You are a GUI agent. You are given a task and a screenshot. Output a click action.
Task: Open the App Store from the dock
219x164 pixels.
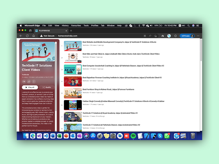coord(93,136)
